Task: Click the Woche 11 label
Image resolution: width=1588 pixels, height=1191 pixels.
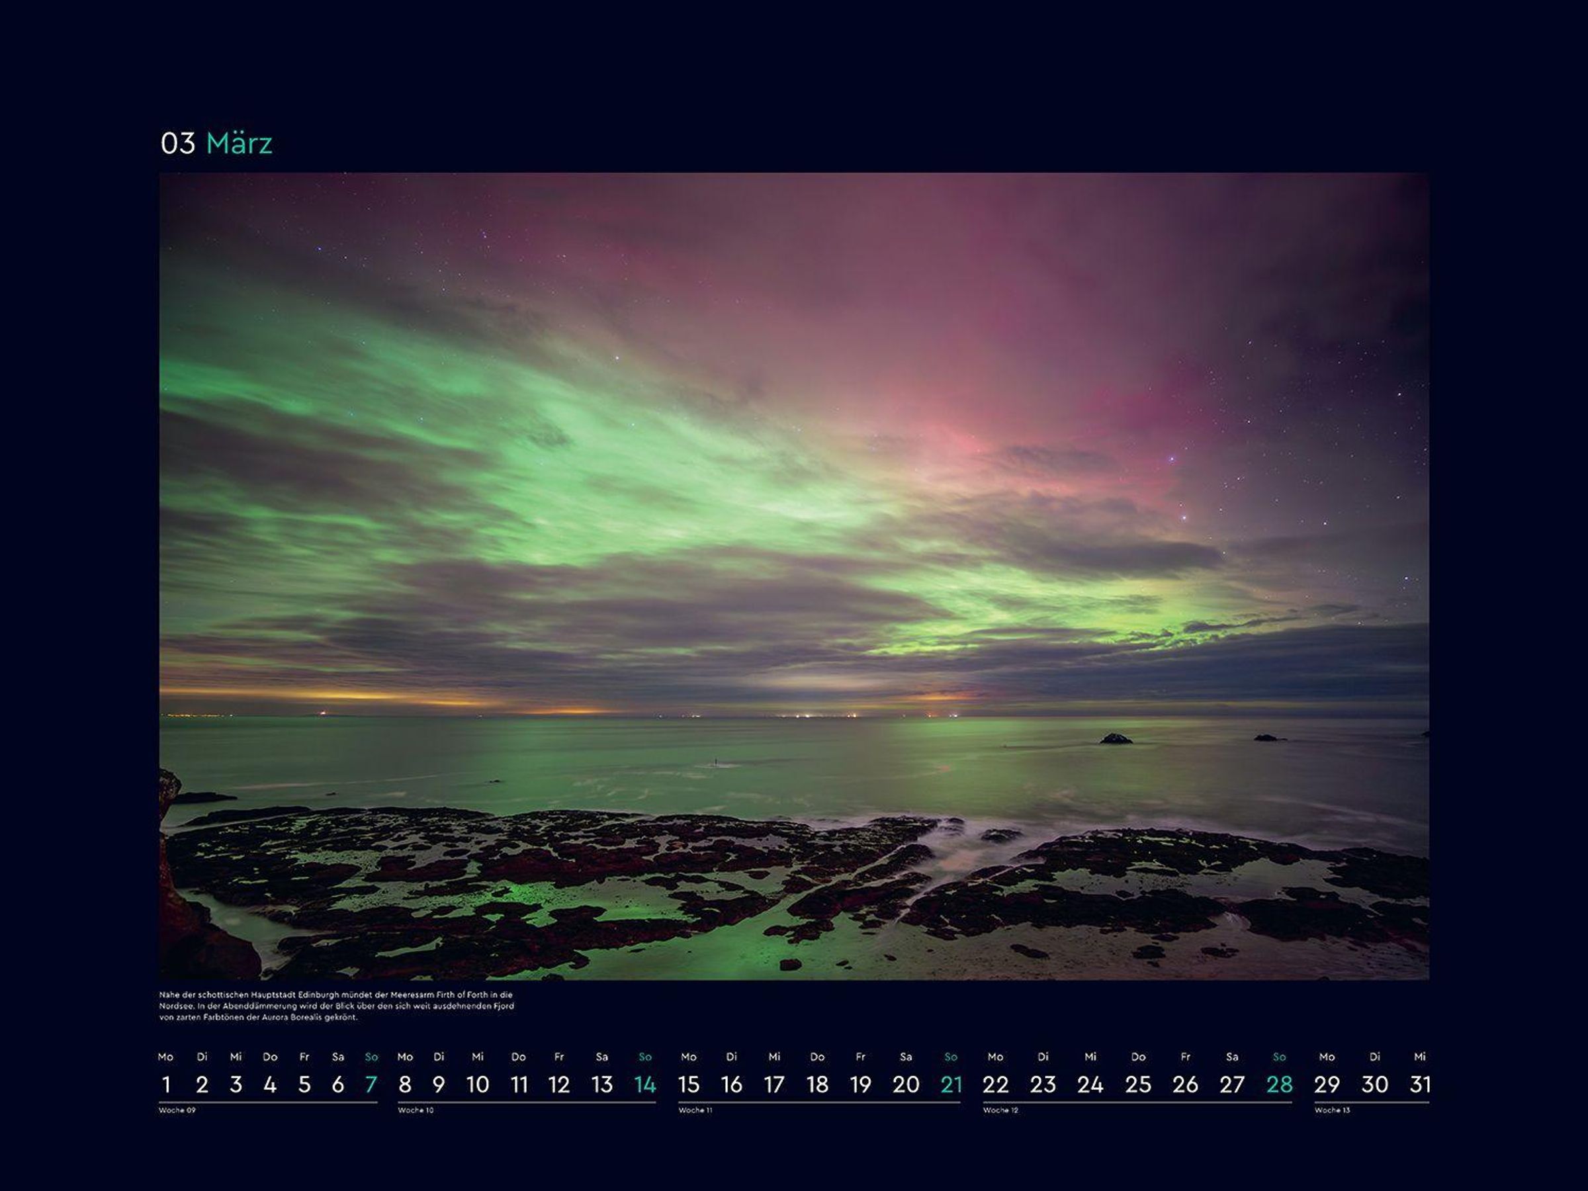Action: pos(695,1110)
